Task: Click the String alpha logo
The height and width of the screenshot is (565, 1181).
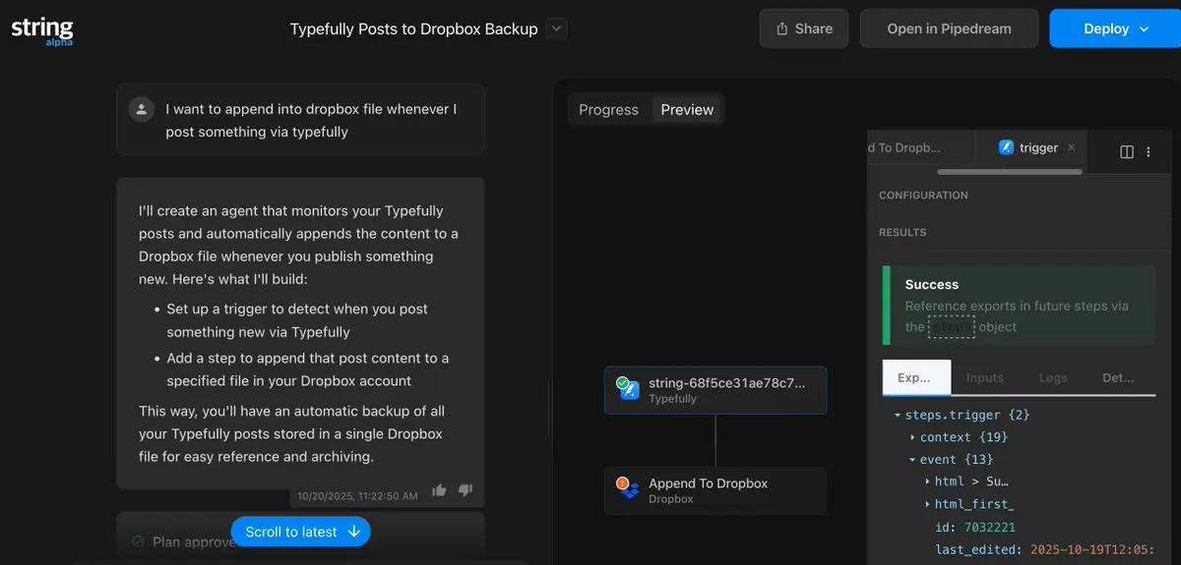Action: click(x=41, y=29)
